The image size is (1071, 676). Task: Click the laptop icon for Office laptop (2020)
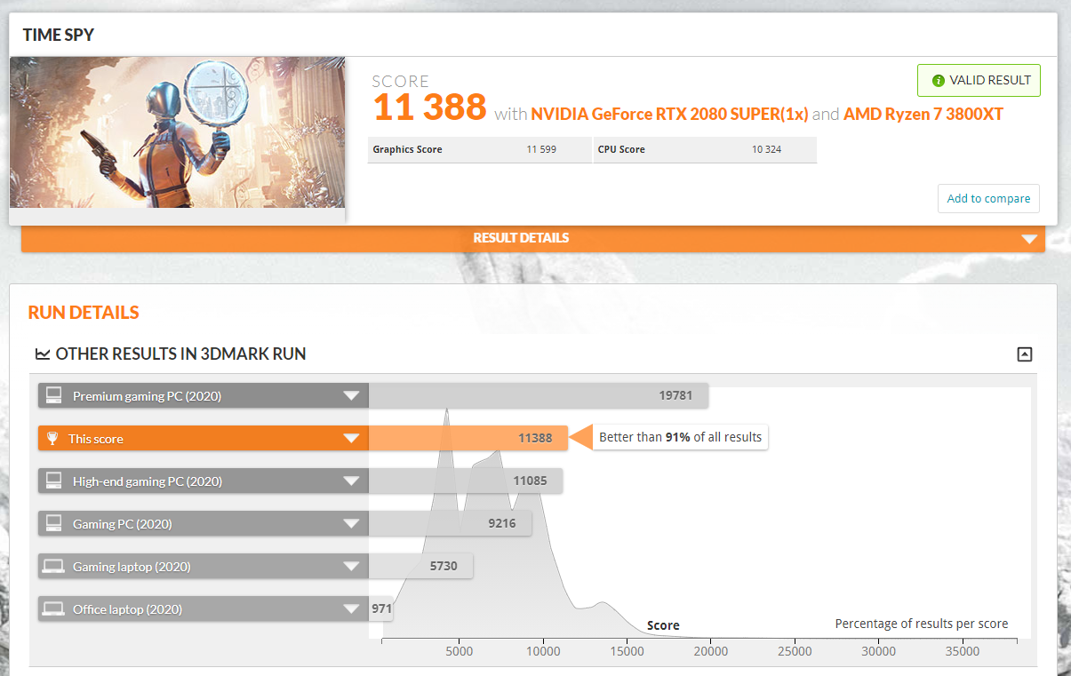pyautogui.click(x=53, y=609)
